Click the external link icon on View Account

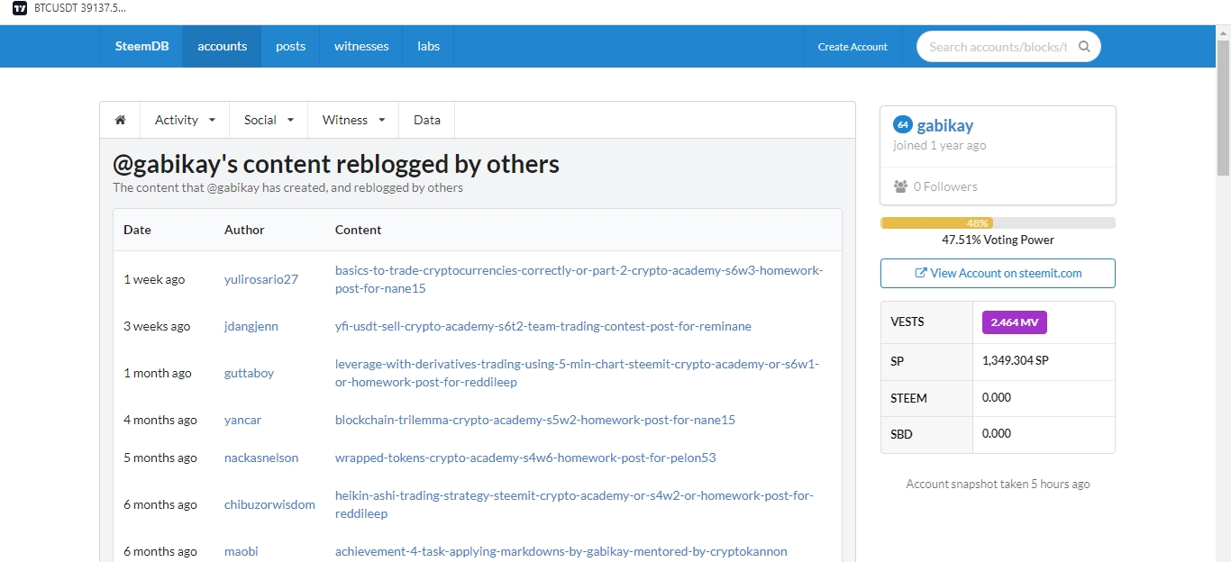[920, 273]
